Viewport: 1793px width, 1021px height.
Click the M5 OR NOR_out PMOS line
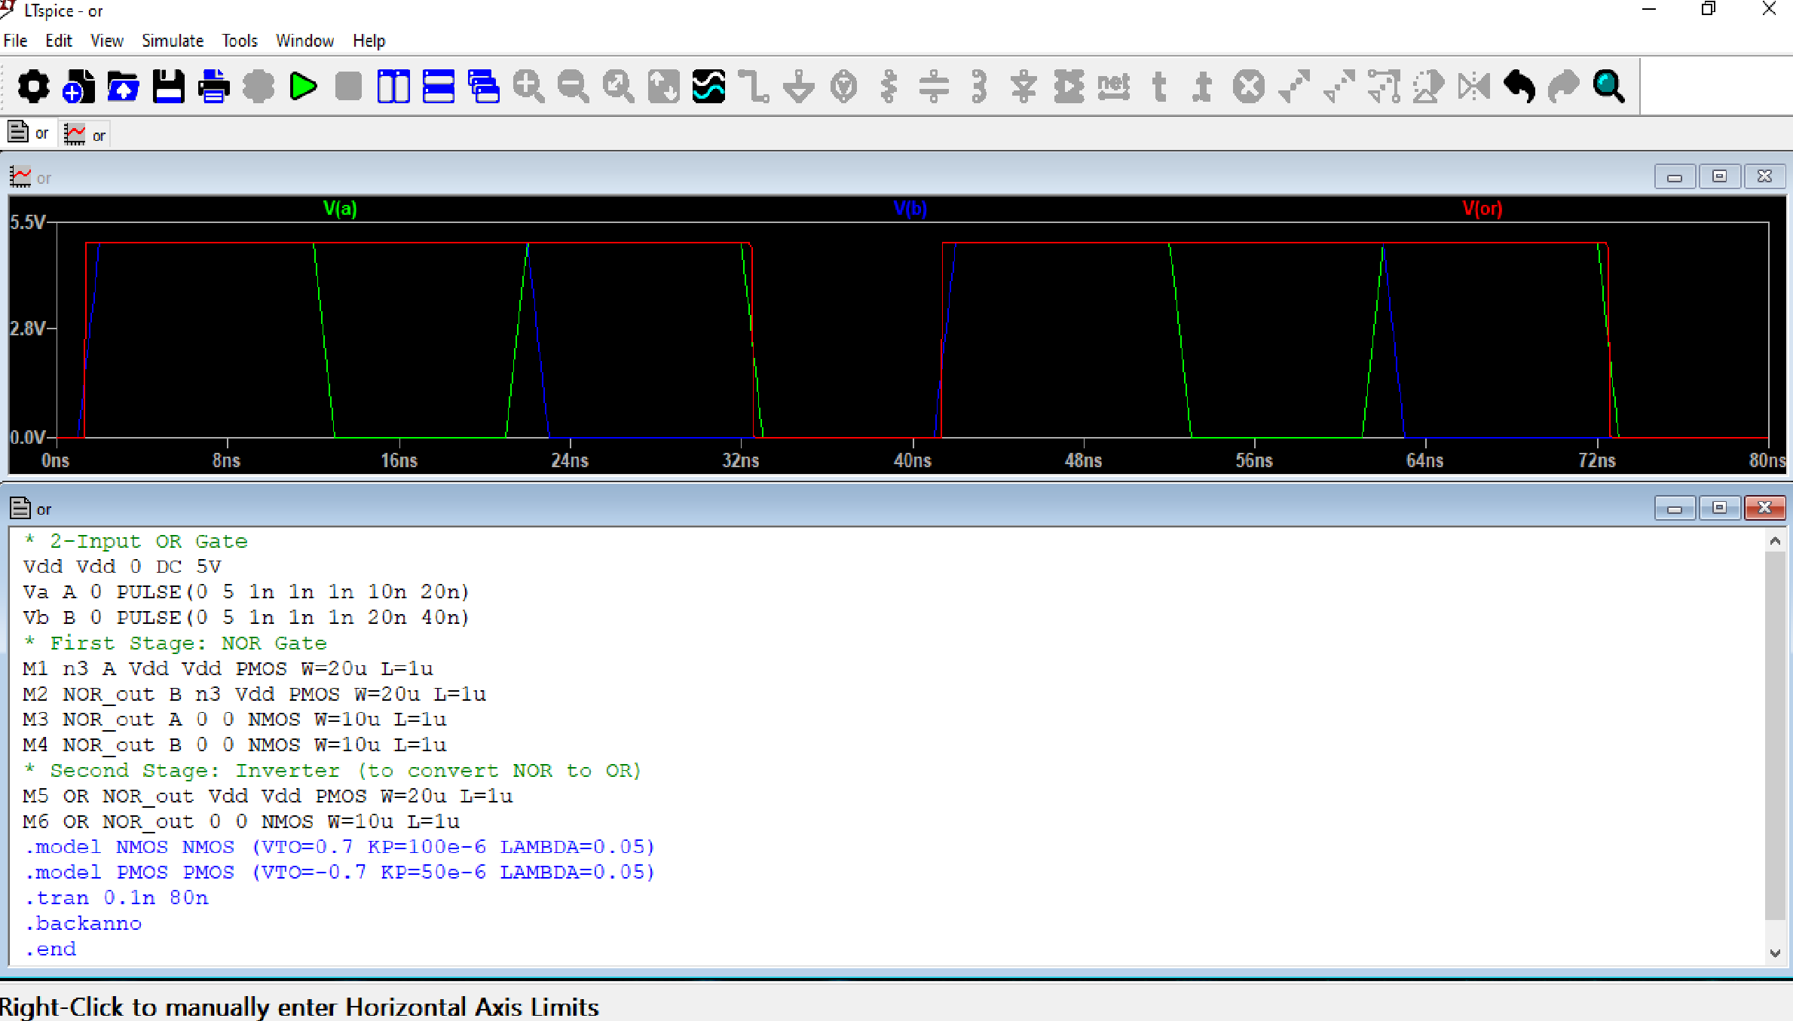click(x=268, y=796)
